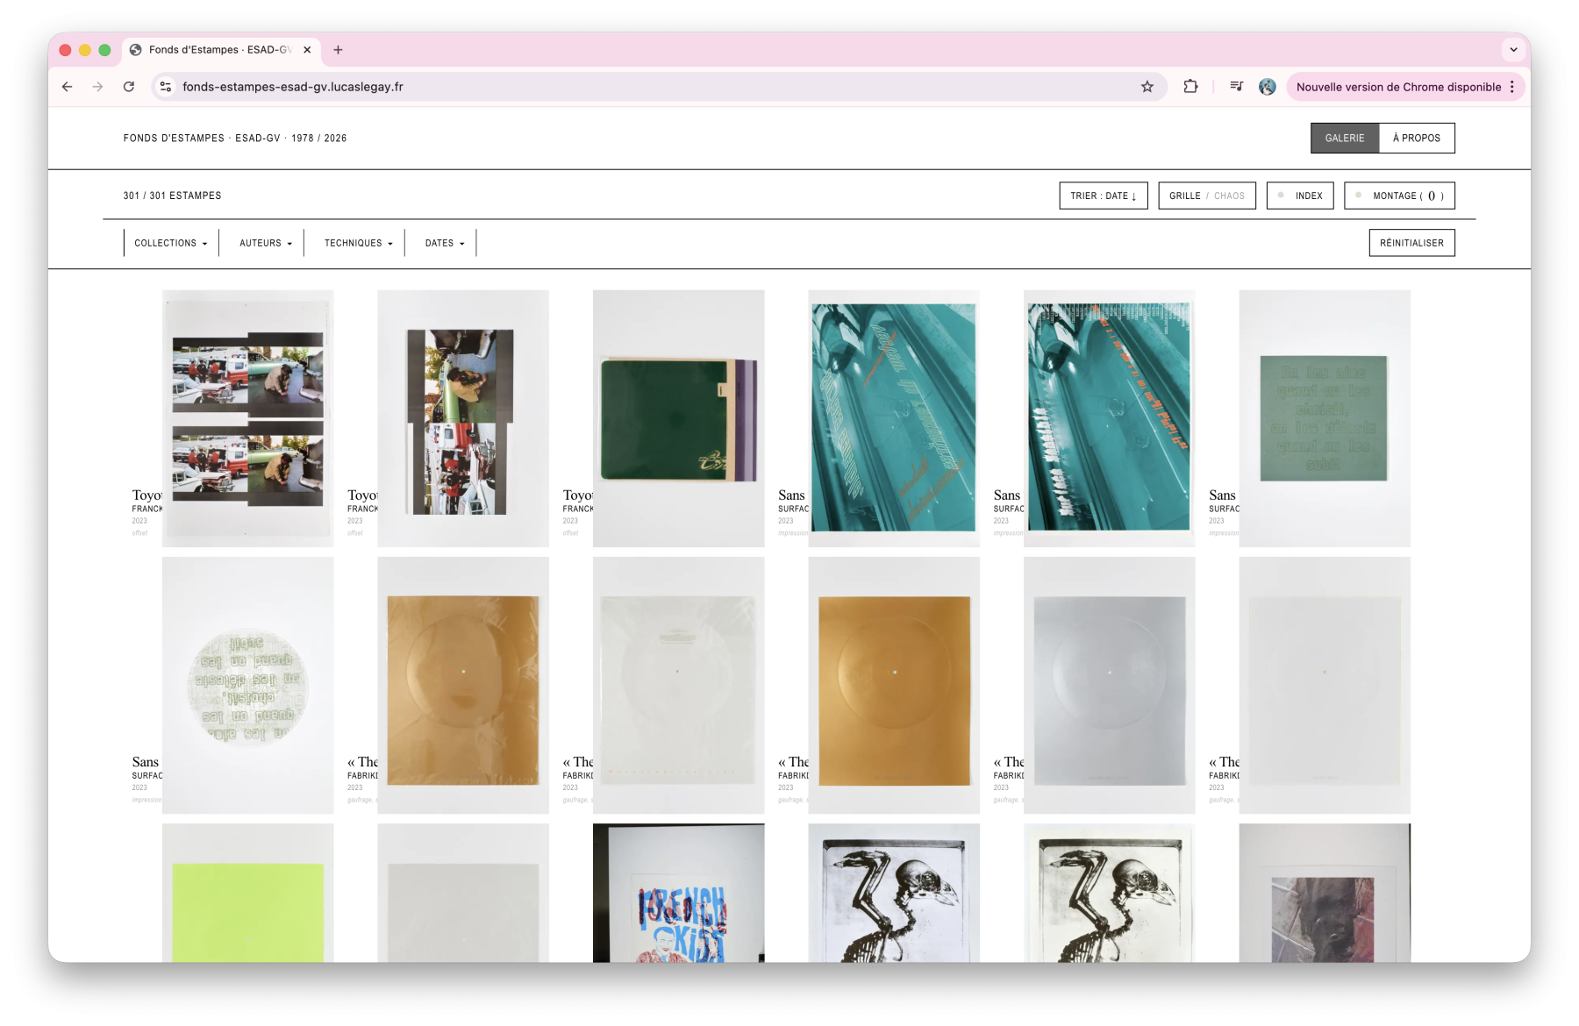Select the GRILLE layout
Viewport: 1579px width, 1026px height.
1184,196
